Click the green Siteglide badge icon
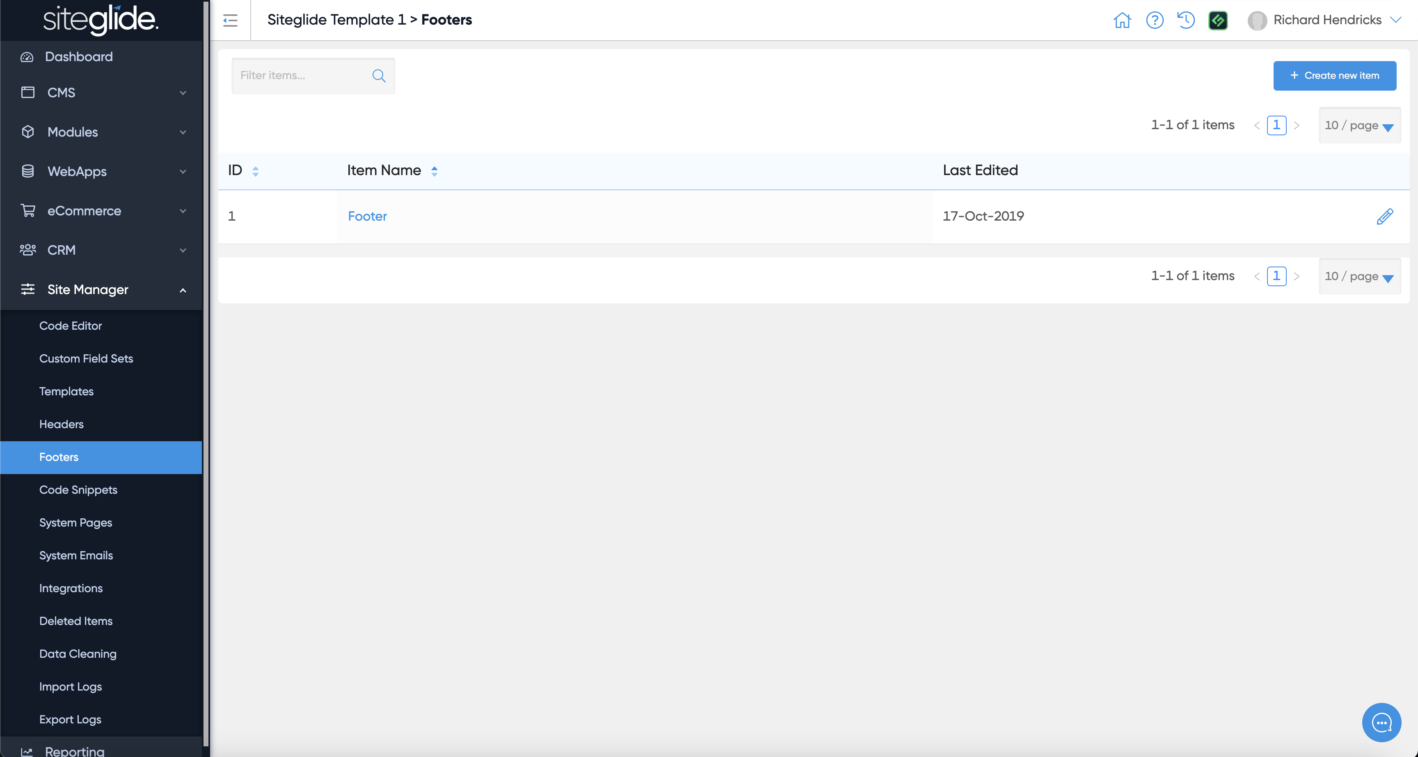 click(1218, 21)
